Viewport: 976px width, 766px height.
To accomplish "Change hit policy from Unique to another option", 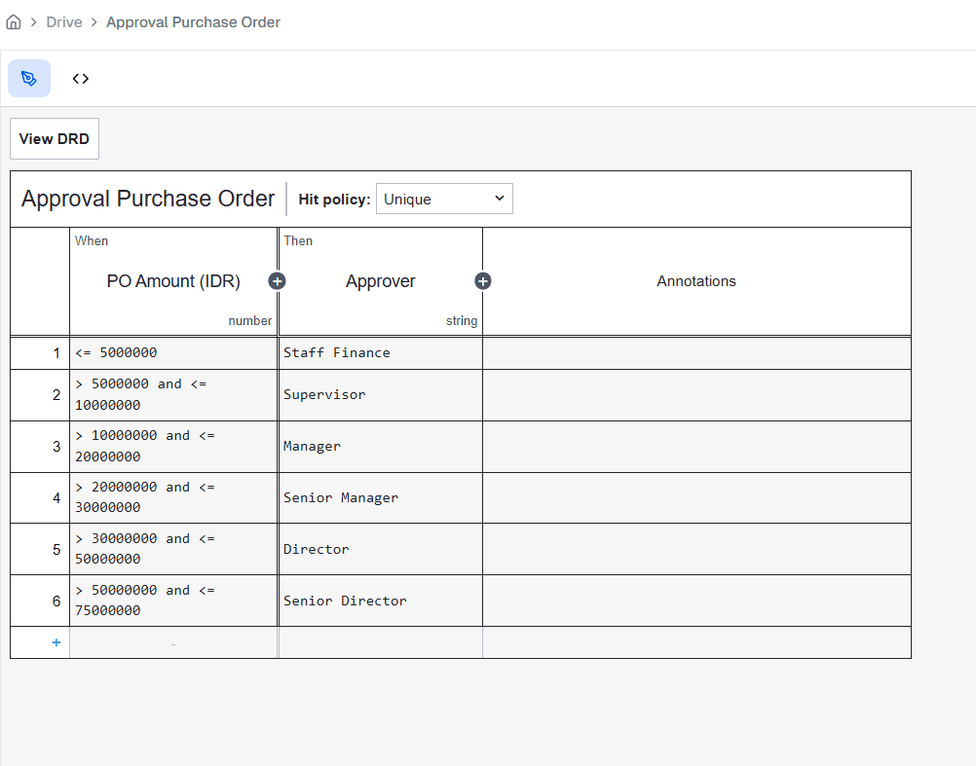I will tap(444, 198).
